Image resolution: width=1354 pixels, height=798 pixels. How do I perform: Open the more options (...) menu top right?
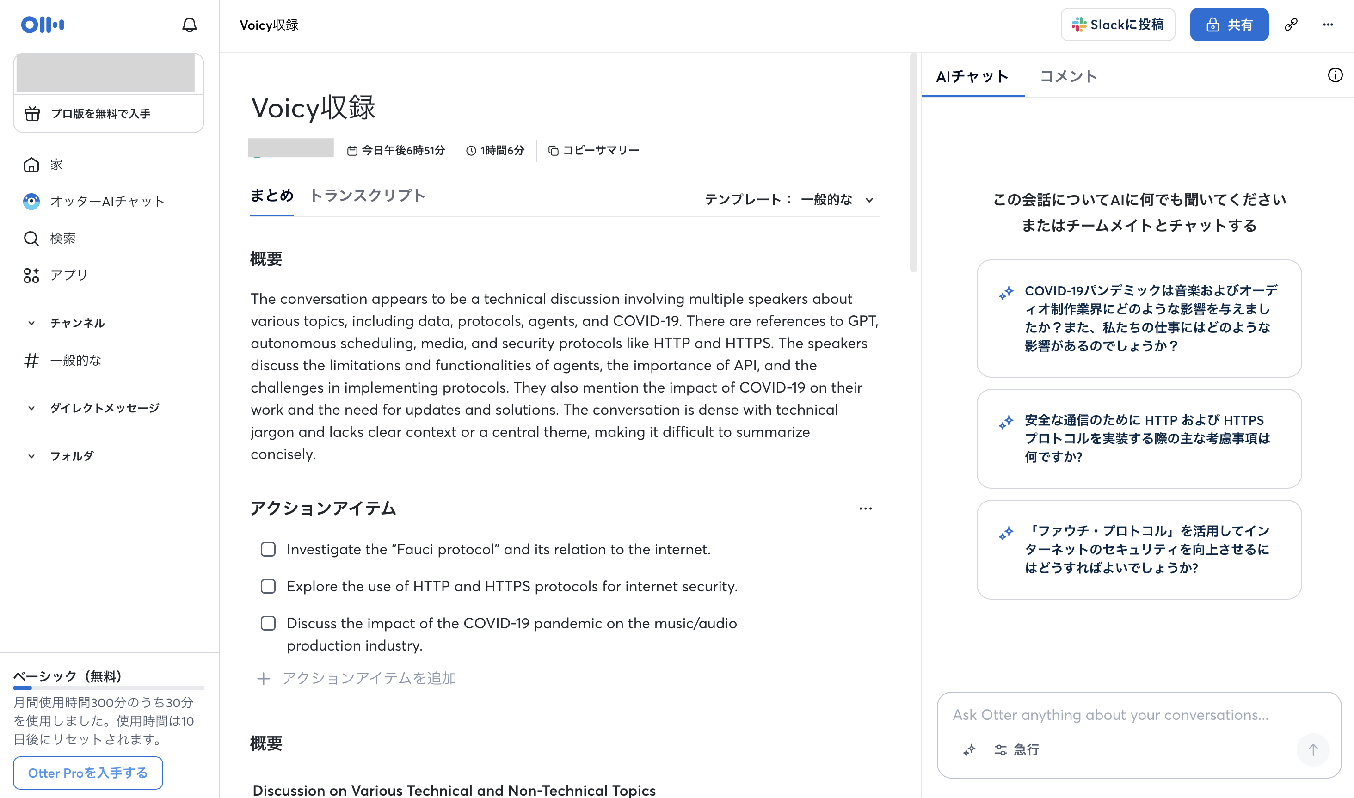click(1328, 24)
